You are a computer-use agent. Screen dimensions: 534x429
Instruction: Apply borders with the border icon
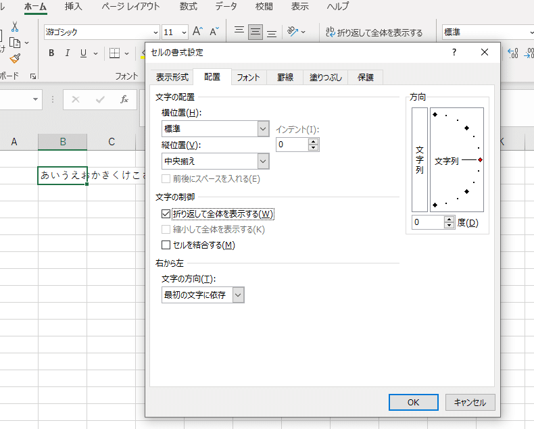click(x=114, y=53)
